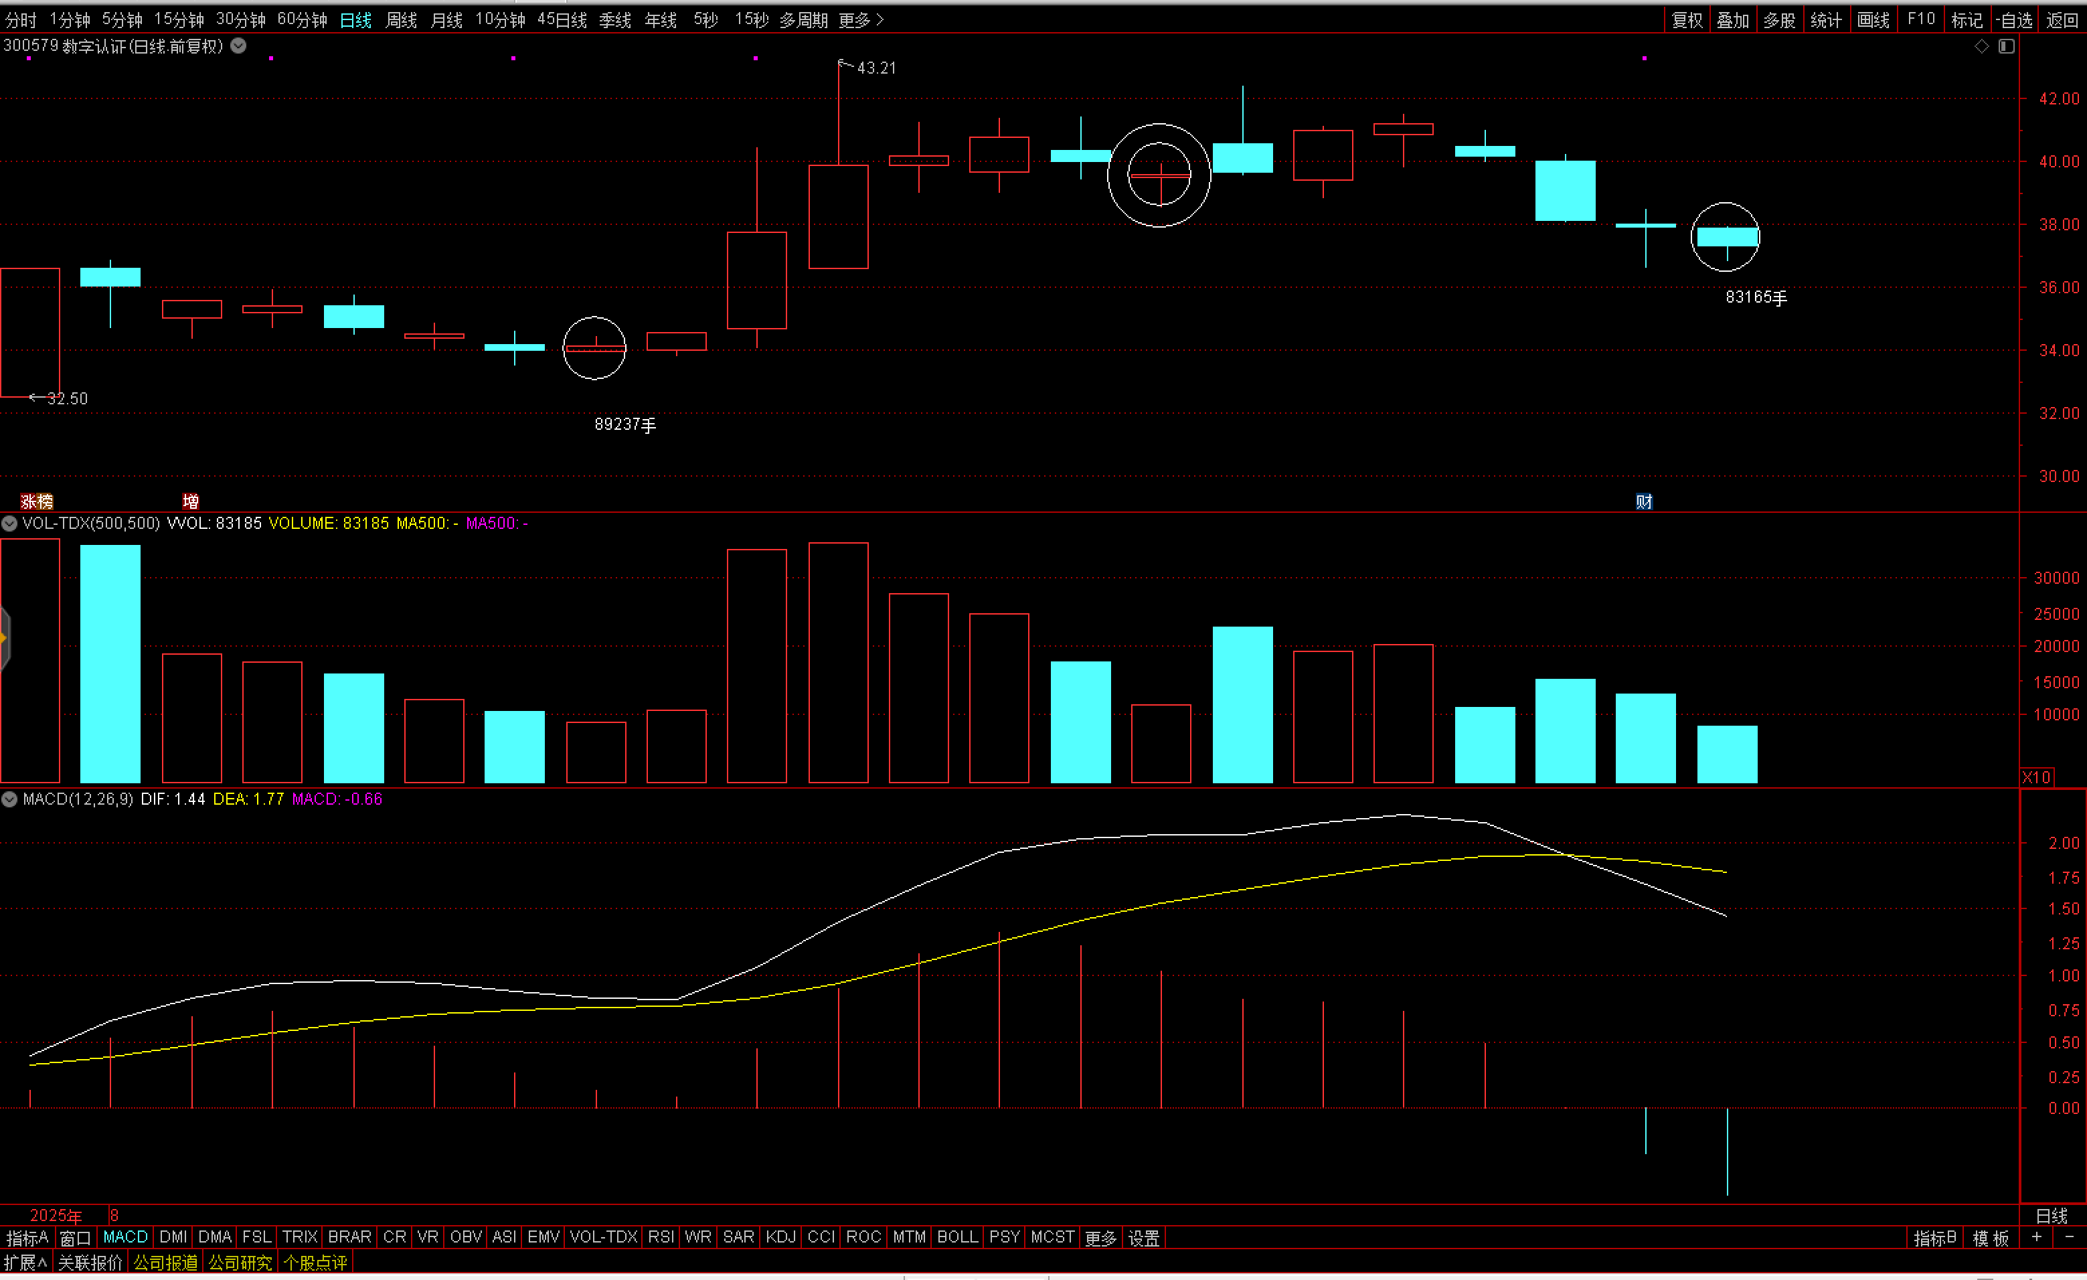This screenshot has width=2087, height=1280.
Task: Select the 5分钟 period
Action: (122, 19)
